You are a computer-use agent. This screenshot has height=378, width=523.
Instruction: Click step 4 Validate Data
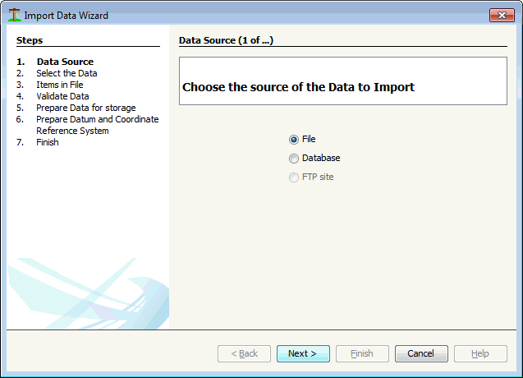pos(62,96)
